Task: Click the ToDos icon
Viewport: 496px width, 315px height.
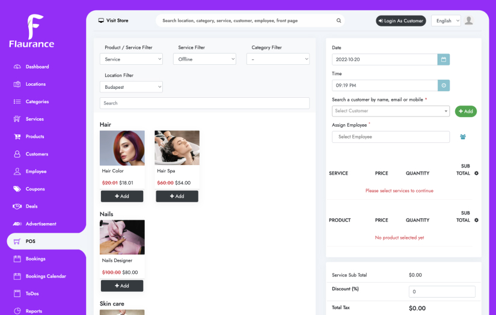Action: click(x=17, y=293)
